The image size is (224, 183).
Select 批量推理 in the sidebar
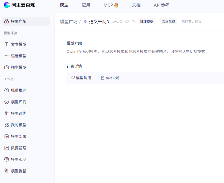point(19,90)
